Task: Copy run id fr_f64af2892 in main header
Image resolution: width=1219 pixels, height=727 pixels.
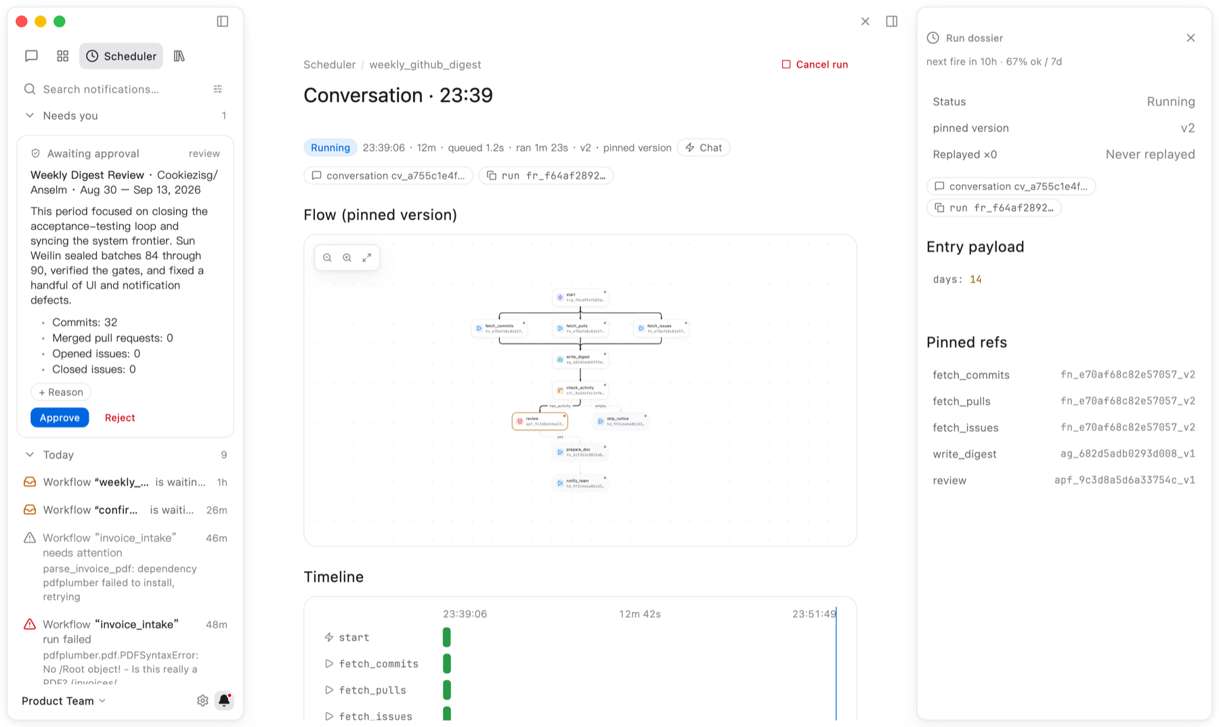Action: [546, 175]
